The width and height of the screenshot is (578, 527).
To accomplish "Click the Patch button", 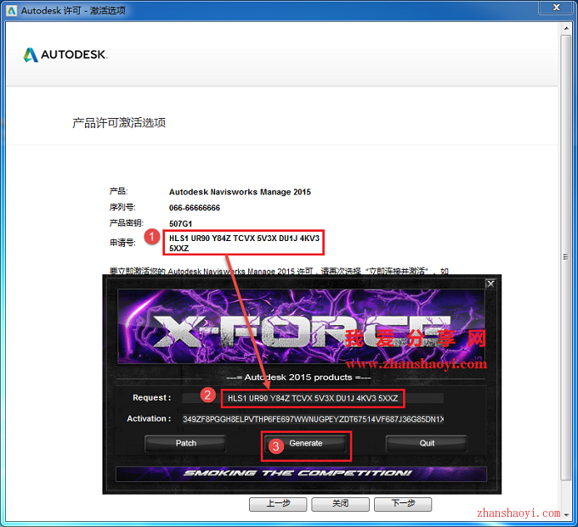I will pos(185,444).
